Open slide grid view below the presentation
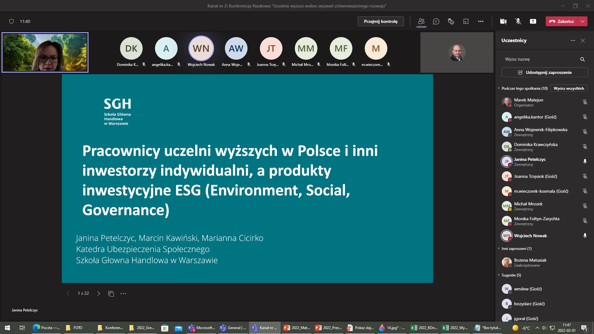Viewport: 594px width, 334px height. tap(111, 293)
